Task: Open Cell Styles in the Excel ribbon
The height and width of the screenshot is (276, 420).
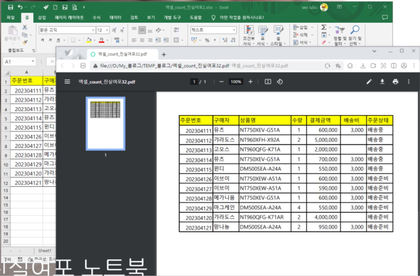Action: [278, 36]
